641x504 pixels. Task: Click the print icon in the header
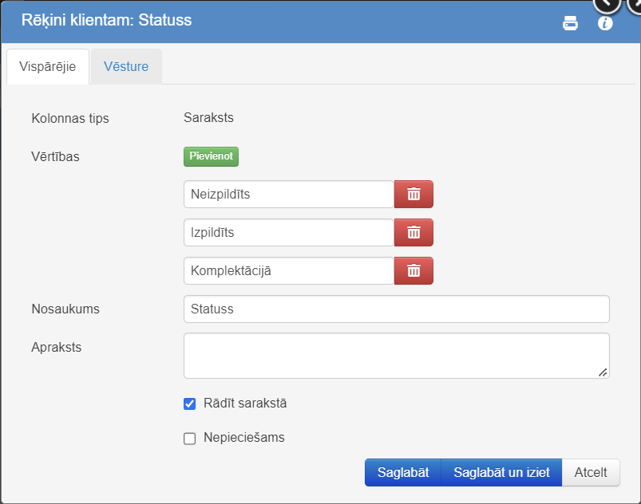coord(570,23)
